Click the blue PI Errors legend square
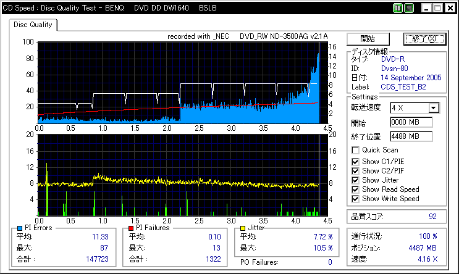 click(20, 228)
